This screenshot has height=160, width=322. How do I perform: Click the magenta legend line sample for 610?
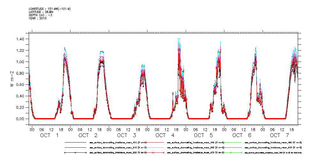[x=230, y=148]
